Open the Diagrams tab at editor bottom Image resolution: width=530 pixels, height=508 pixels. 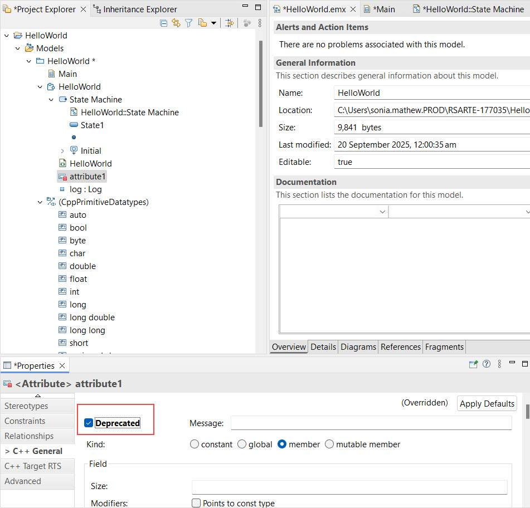(x=358, y=347)
